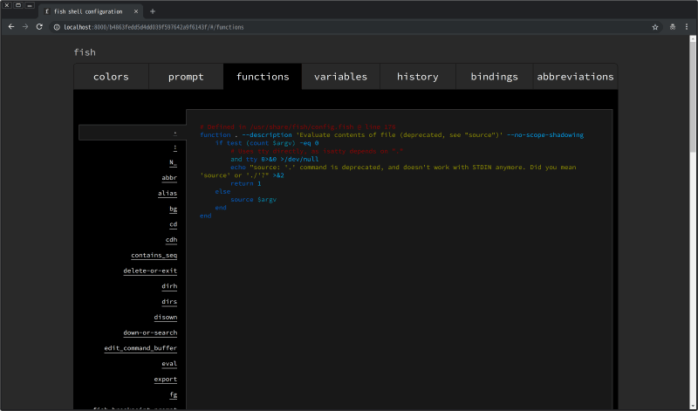Open the bg function
Image resolution: width=698 pixels, height=411 pixels.
pyautogui.click(x=173, y=209)
